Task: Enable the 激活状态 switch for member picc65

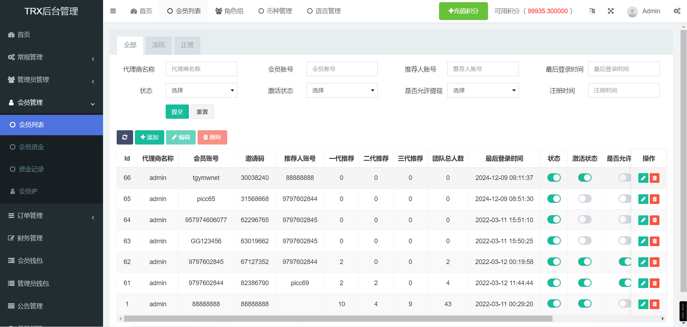Action: click(x=585, y=199)
